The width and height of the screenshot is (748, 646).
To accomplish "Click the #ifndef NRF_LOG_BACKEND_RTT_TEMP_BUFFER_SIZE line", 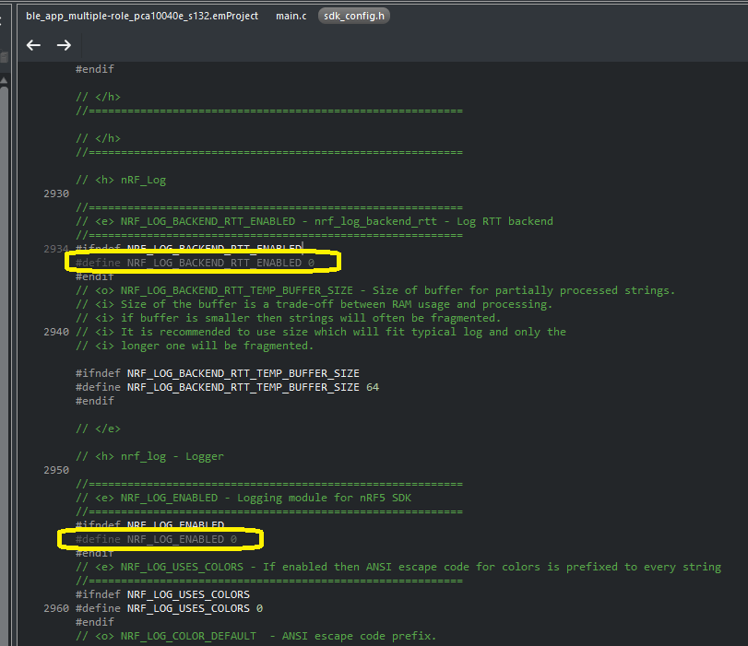I will pos(218,373).
